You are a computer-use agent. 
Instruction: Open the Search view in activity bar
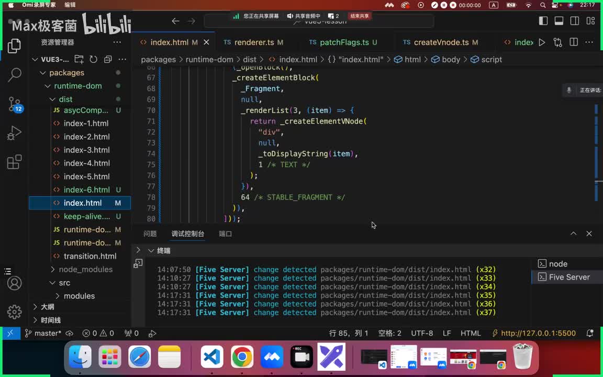pyautogui.click(x=15, y=75)
